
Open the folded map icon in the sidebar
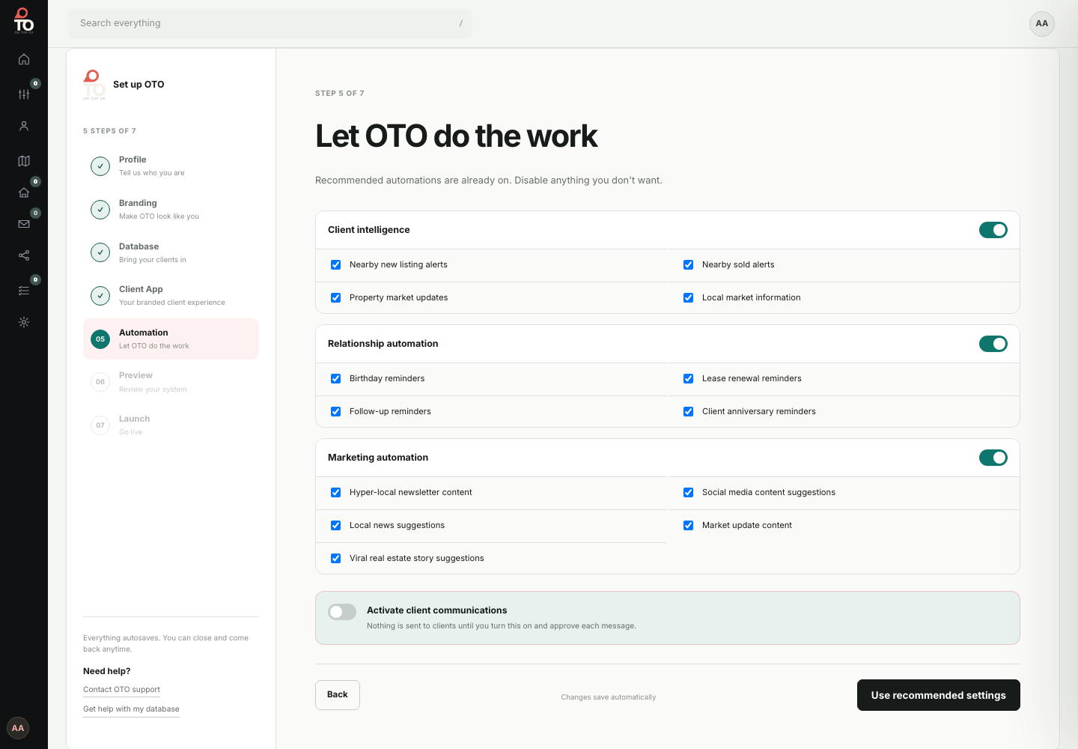pos(24,160)
